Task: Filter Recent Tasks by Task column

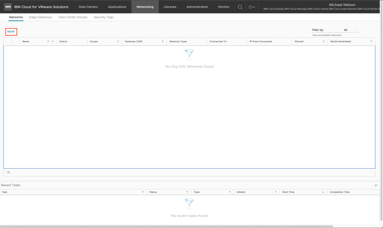Action: pyautogui.click(x=143, y=192)
